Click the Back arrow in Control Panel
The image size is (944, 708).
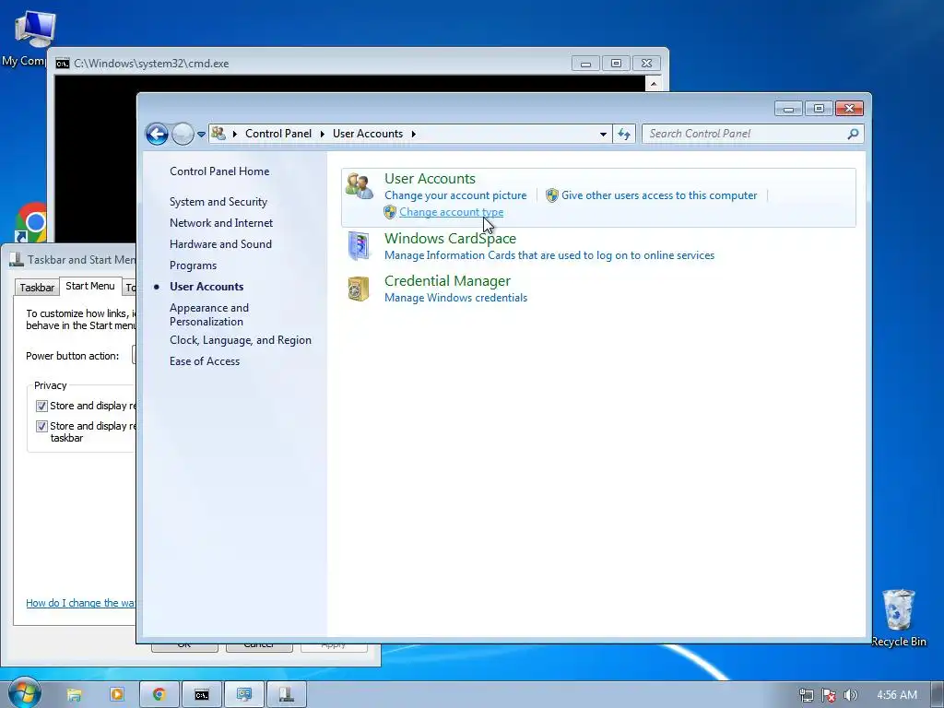[157, 134]
